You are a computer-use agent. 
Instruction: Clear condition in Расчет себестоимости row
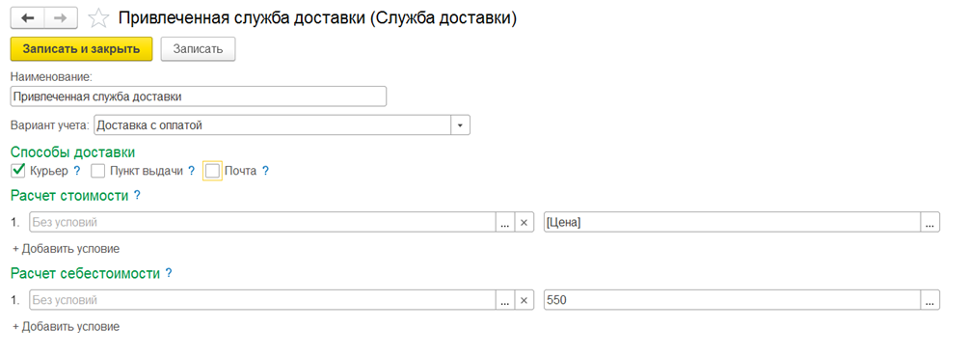tap(524, 300)
